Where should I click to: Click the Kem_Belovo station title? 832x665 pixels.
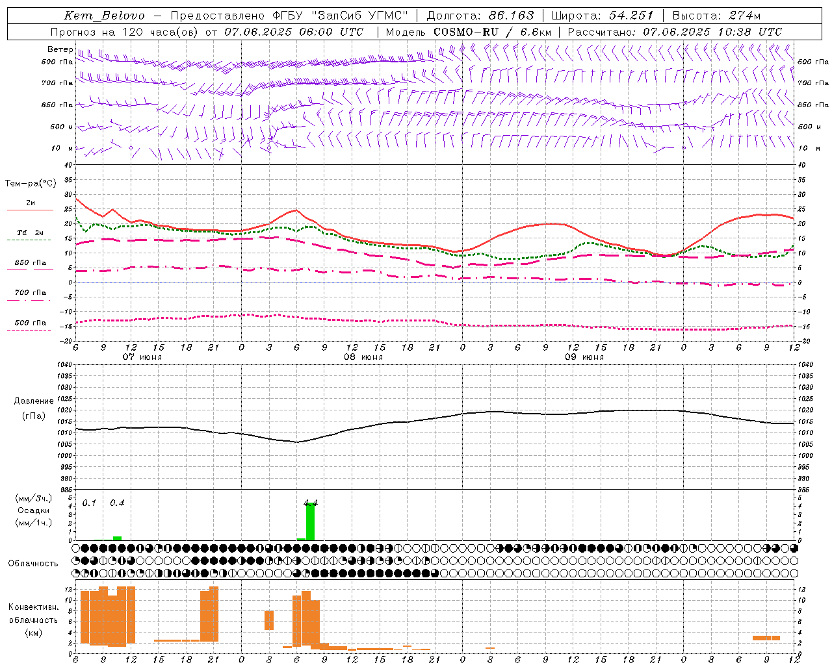point(105,16)
